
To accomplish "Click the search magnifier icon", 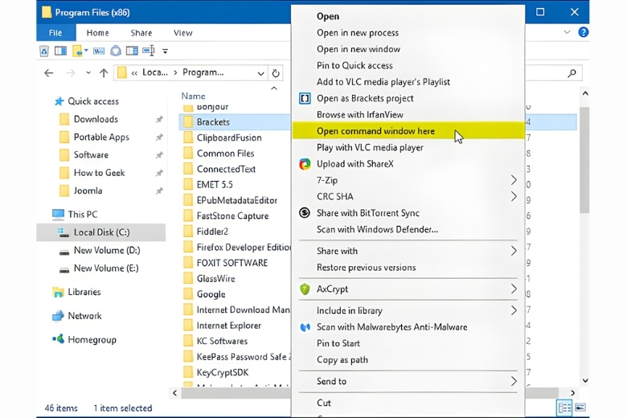I will (572, 73).
